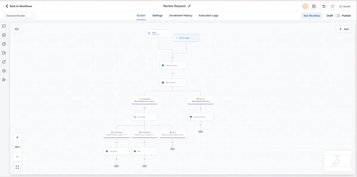The width and height of the screenshot is (357, 177).
Task: Select the None branch
Action: pyautogui.click(x=173, y=134)
